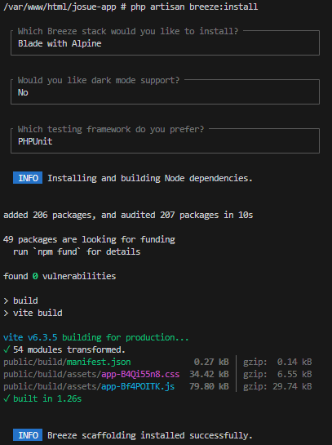332x445 pixels.
Task: Click the php artisan breeze:install command
Action: point(194,7)
